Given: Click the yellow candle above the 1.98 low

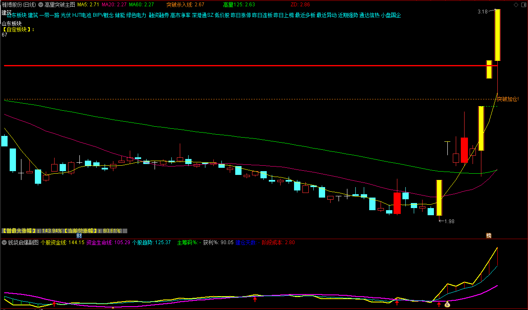Looking at the screenshot, I should tap(439, 198).
